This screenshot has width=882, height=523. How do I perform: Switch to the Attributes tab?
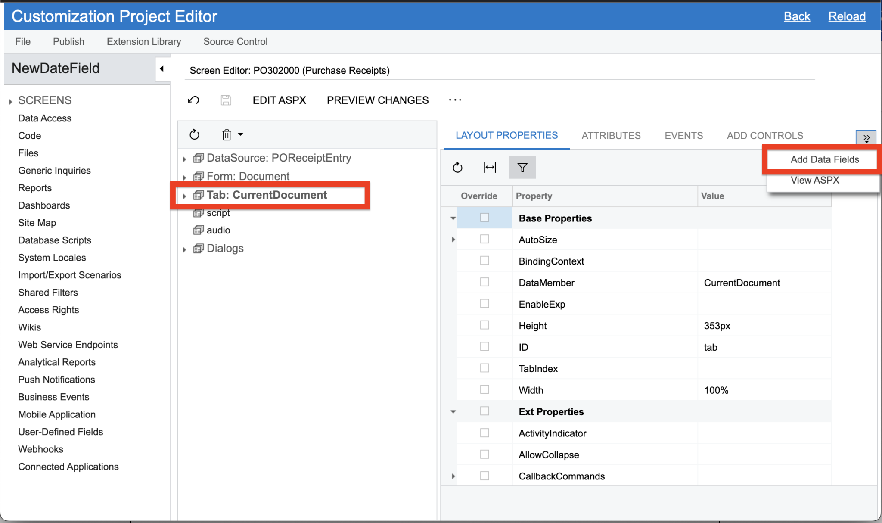[x=611, y=135]
